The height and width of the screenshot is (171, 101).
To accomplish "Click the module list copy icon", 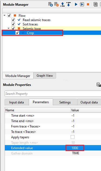I will (96, 4).
